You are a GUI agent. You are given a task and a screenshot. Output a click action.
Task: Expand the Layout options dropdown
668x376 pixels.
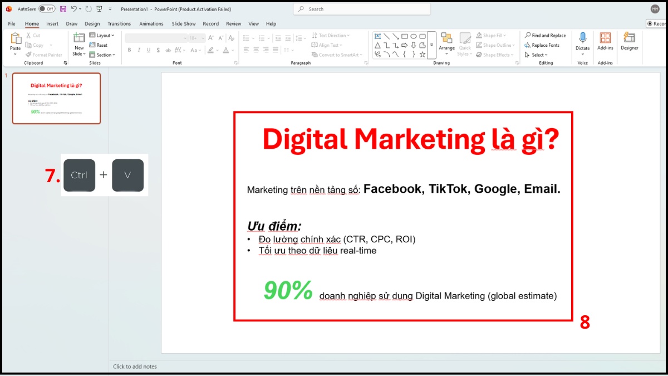[104, 35]
